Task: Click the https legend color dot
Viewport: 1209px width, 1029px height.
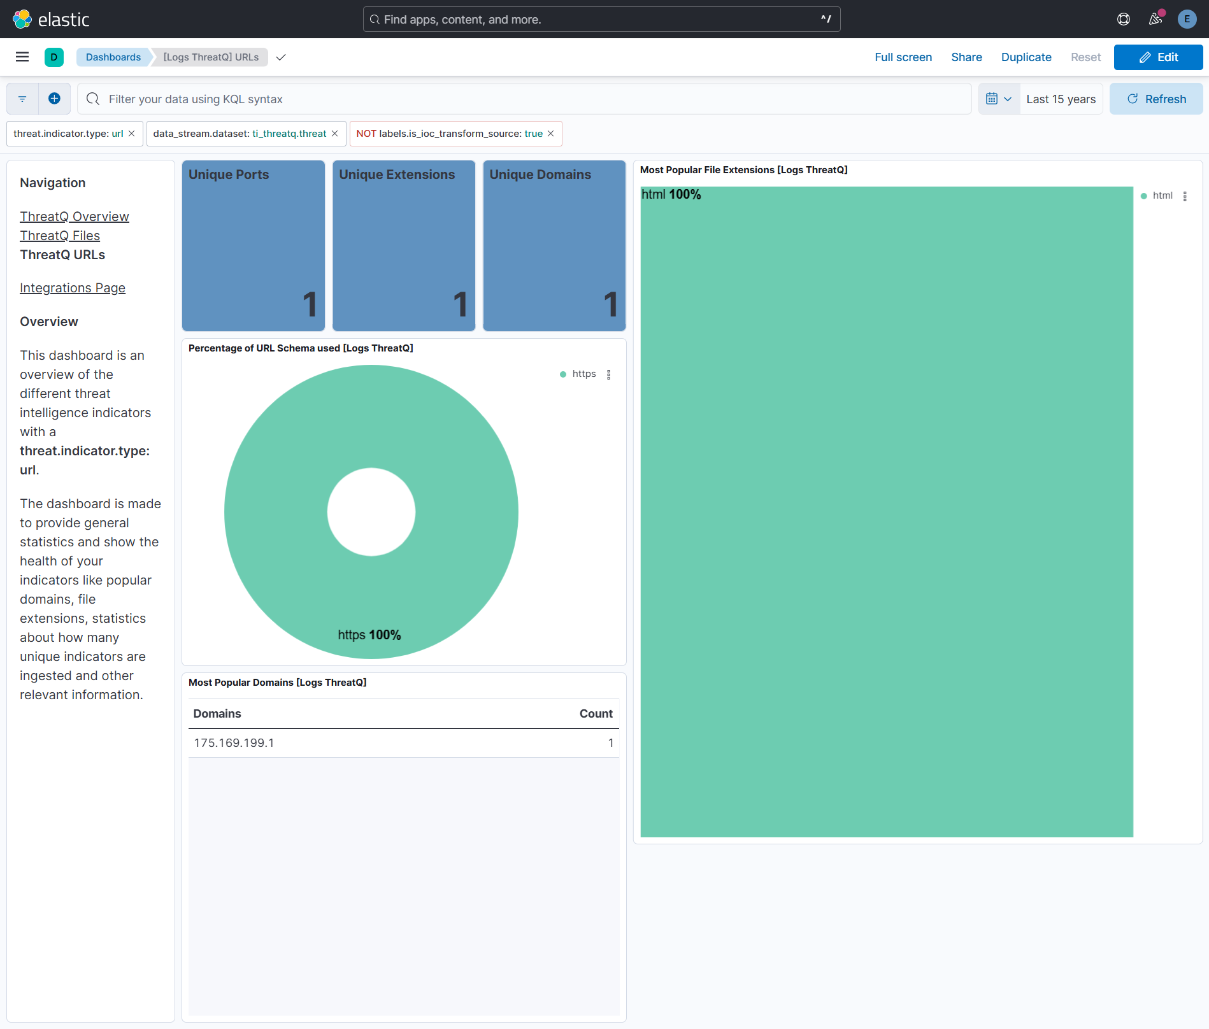Action: 563,374
